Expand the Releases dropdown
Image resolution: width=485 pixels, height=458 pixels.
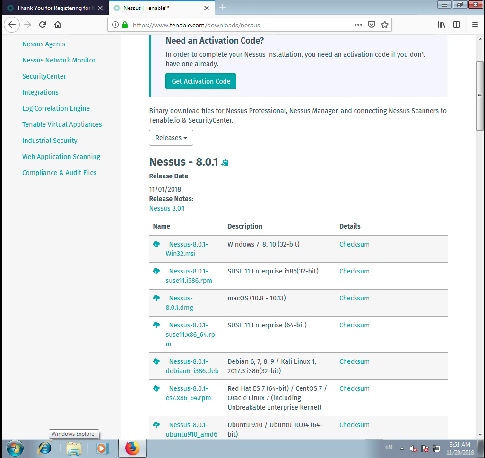pos(171,138)
